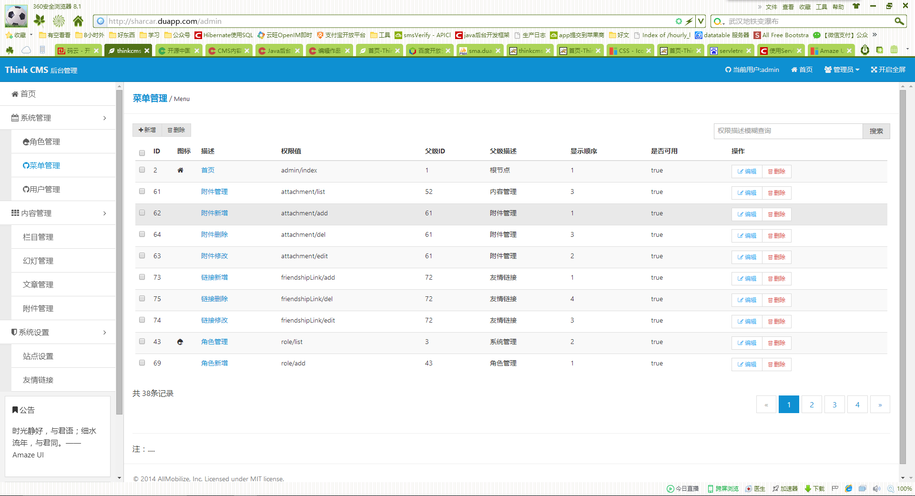Edit the attachment/add row
The width and height of the screenshot is (915, 496).
click(x=747, y=214)
